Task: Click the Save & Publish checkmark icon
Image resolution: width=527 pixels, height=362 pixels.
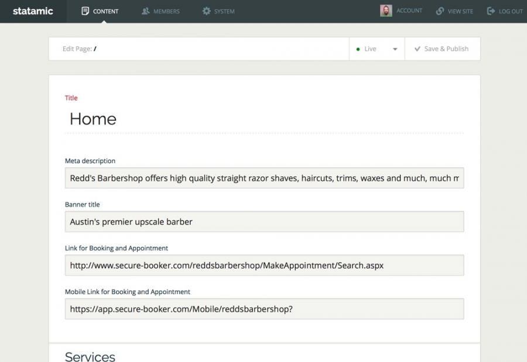Action: pos(418,49)
